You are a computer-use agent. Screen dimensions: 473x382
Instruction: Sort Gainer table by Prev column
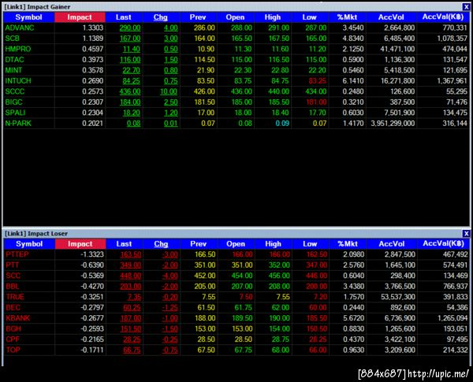coord(198,17)
